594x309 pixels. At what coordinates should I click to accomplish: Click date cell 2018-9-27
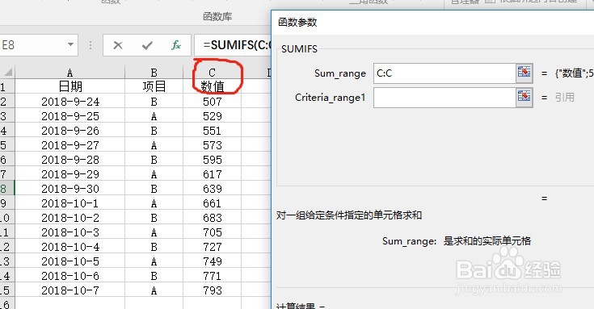pos(70,145)
